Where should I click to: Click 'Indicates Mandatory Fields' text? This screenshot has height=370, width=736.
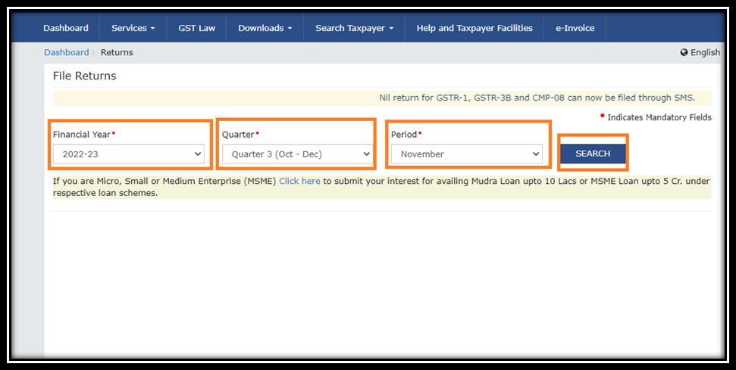[x=659, y=117]
